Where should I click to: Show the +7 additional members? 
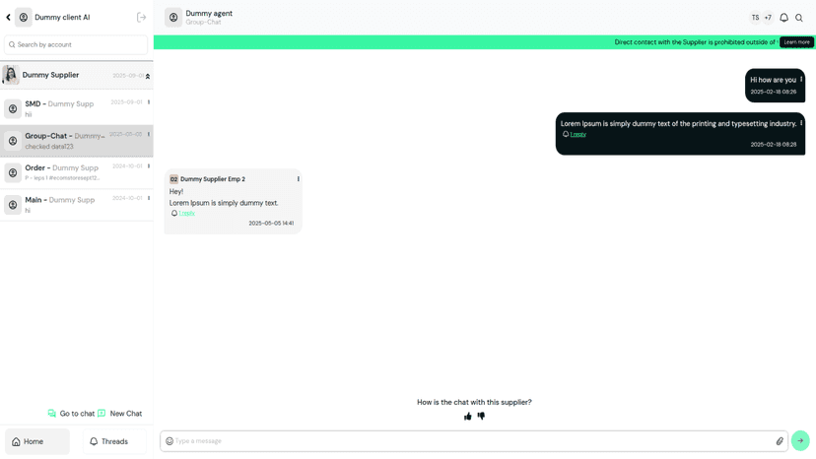pyautogui.click(x=768, y=18)
